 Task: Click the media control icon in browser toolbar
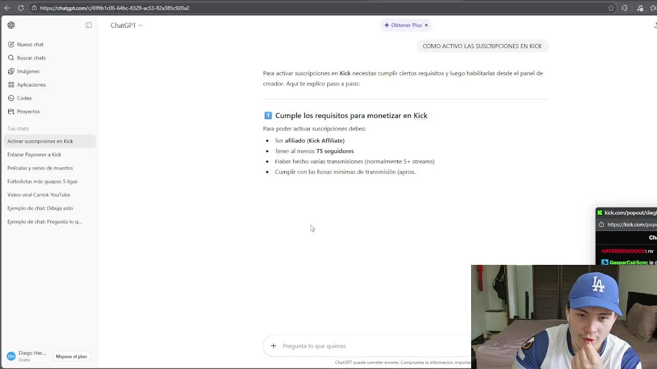point(640,8)
